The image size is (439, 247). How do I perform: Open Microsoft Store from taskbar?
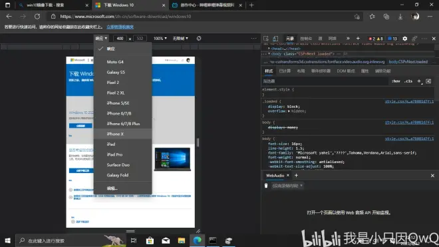click(x=150, y=240)
